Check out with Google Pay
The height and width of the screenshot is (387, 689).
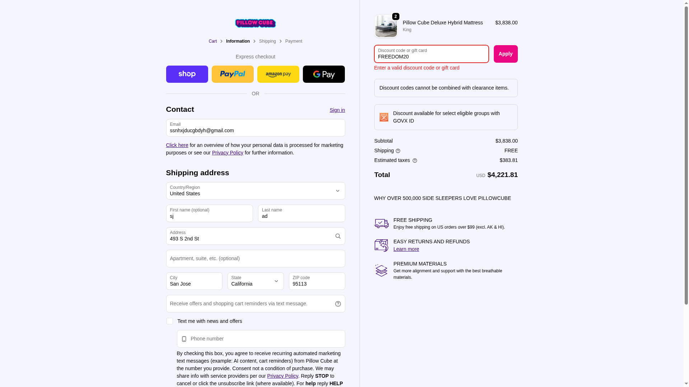pos(324,74)
